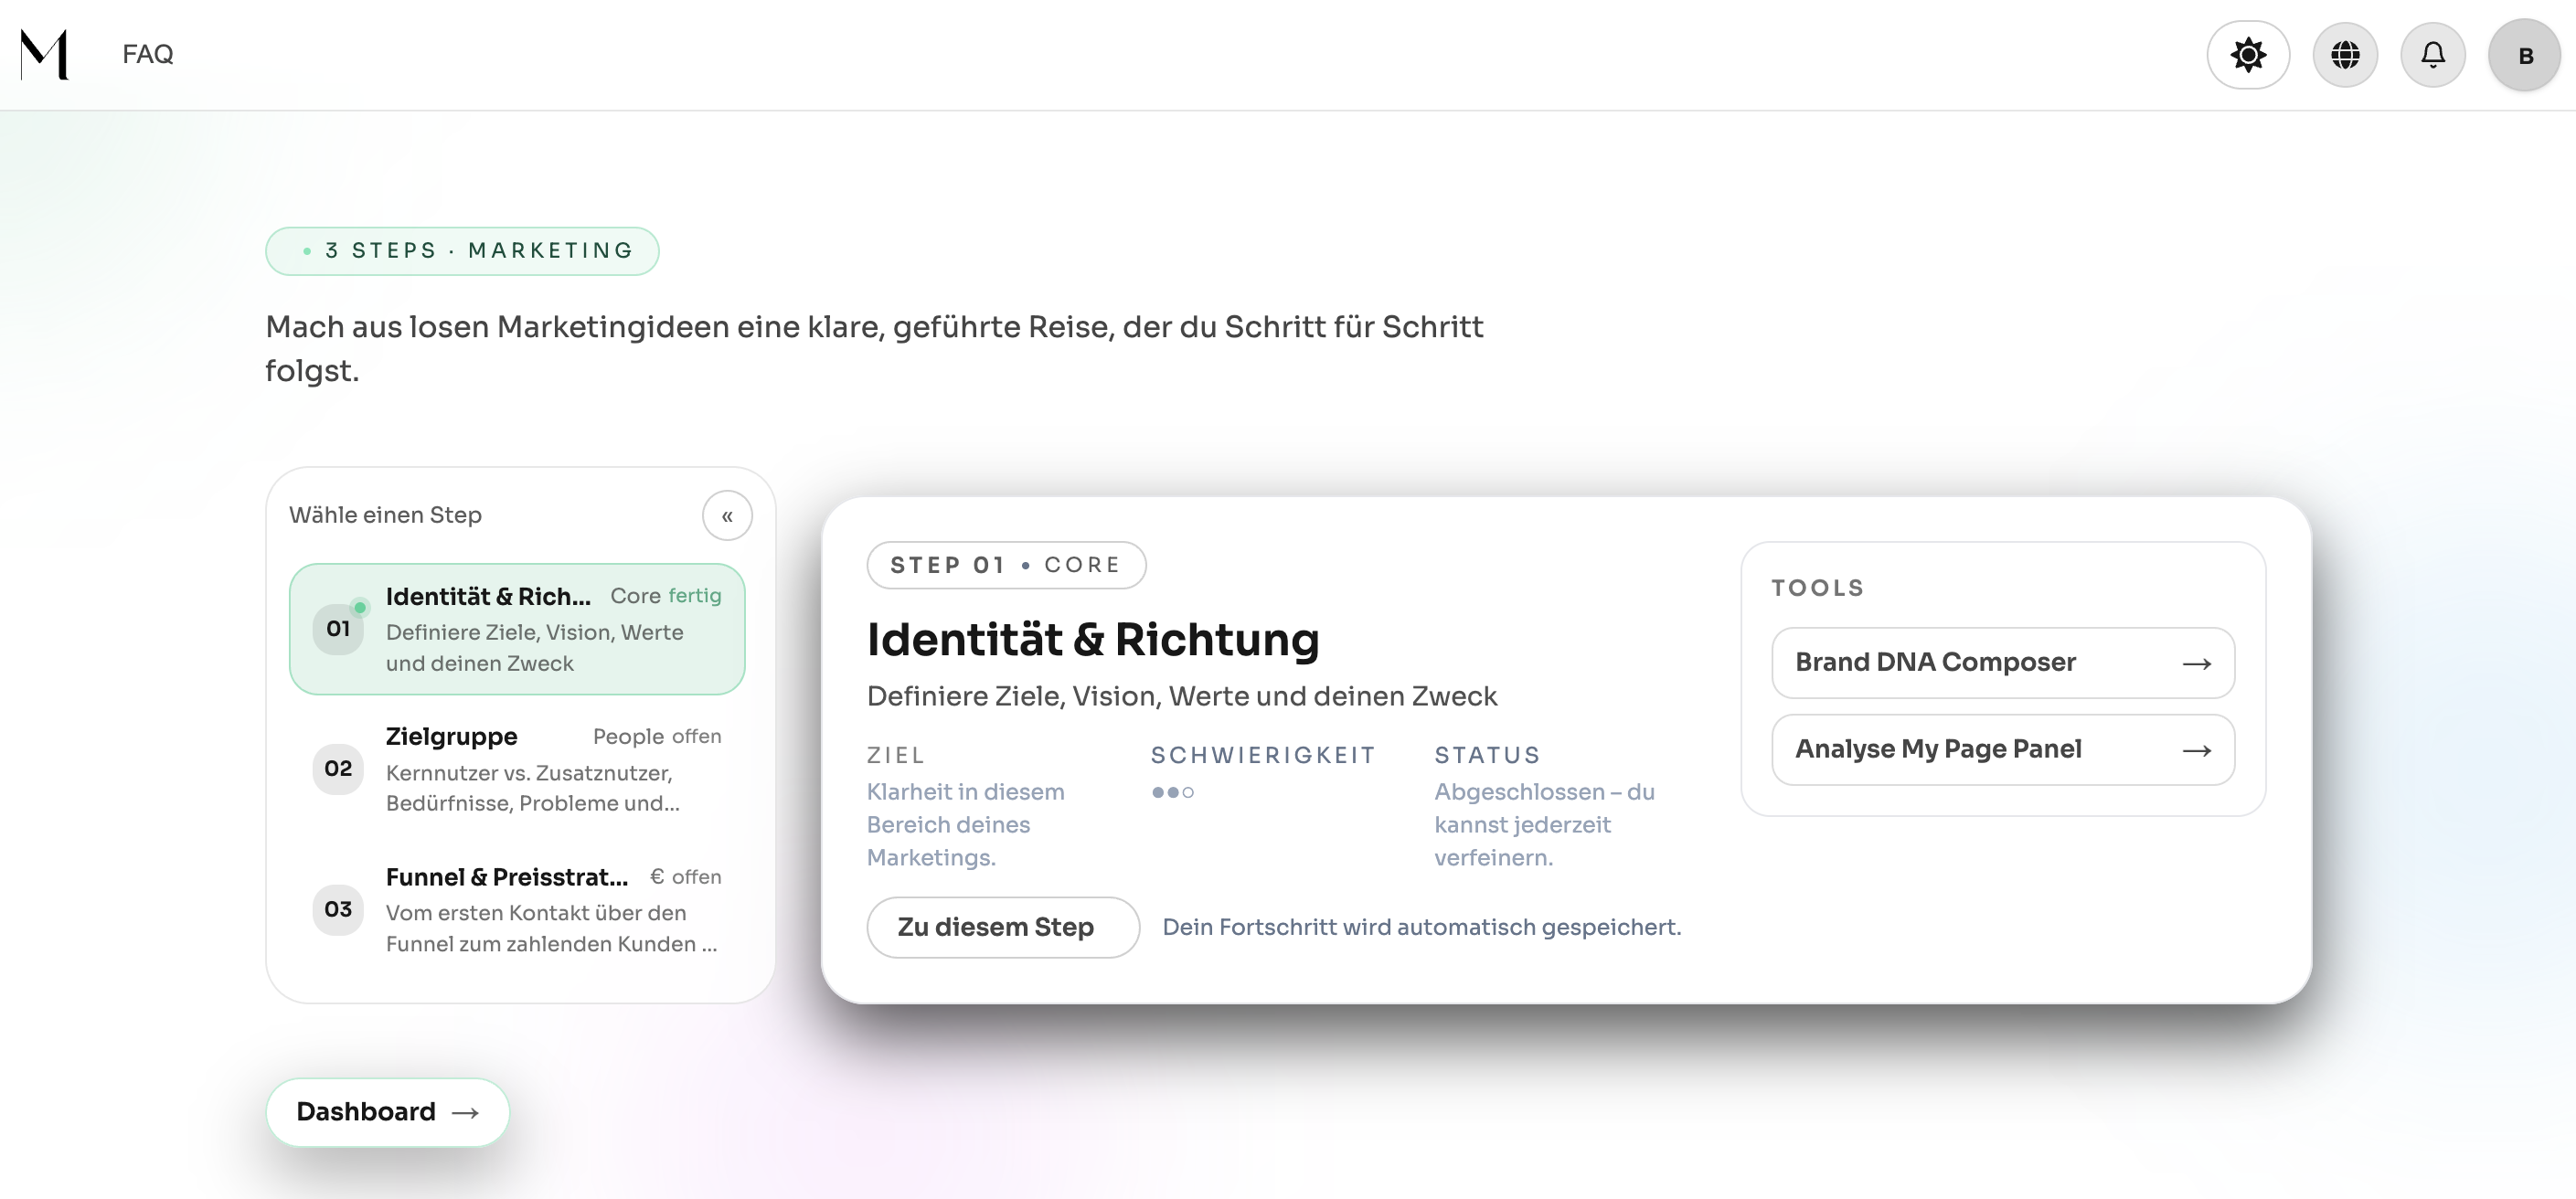Click the M logo in header
The width and height of the screenshot is (2576, 1199).
tap(45, 54)
